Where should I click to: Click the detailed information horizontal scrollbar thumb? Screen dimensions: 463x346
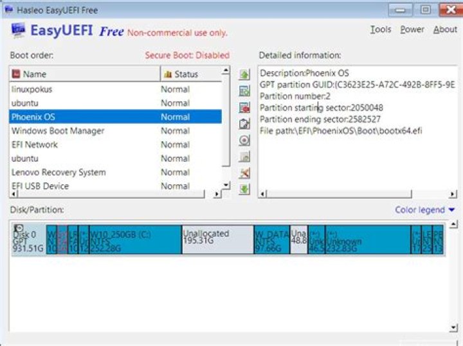(x=339, y=194)
